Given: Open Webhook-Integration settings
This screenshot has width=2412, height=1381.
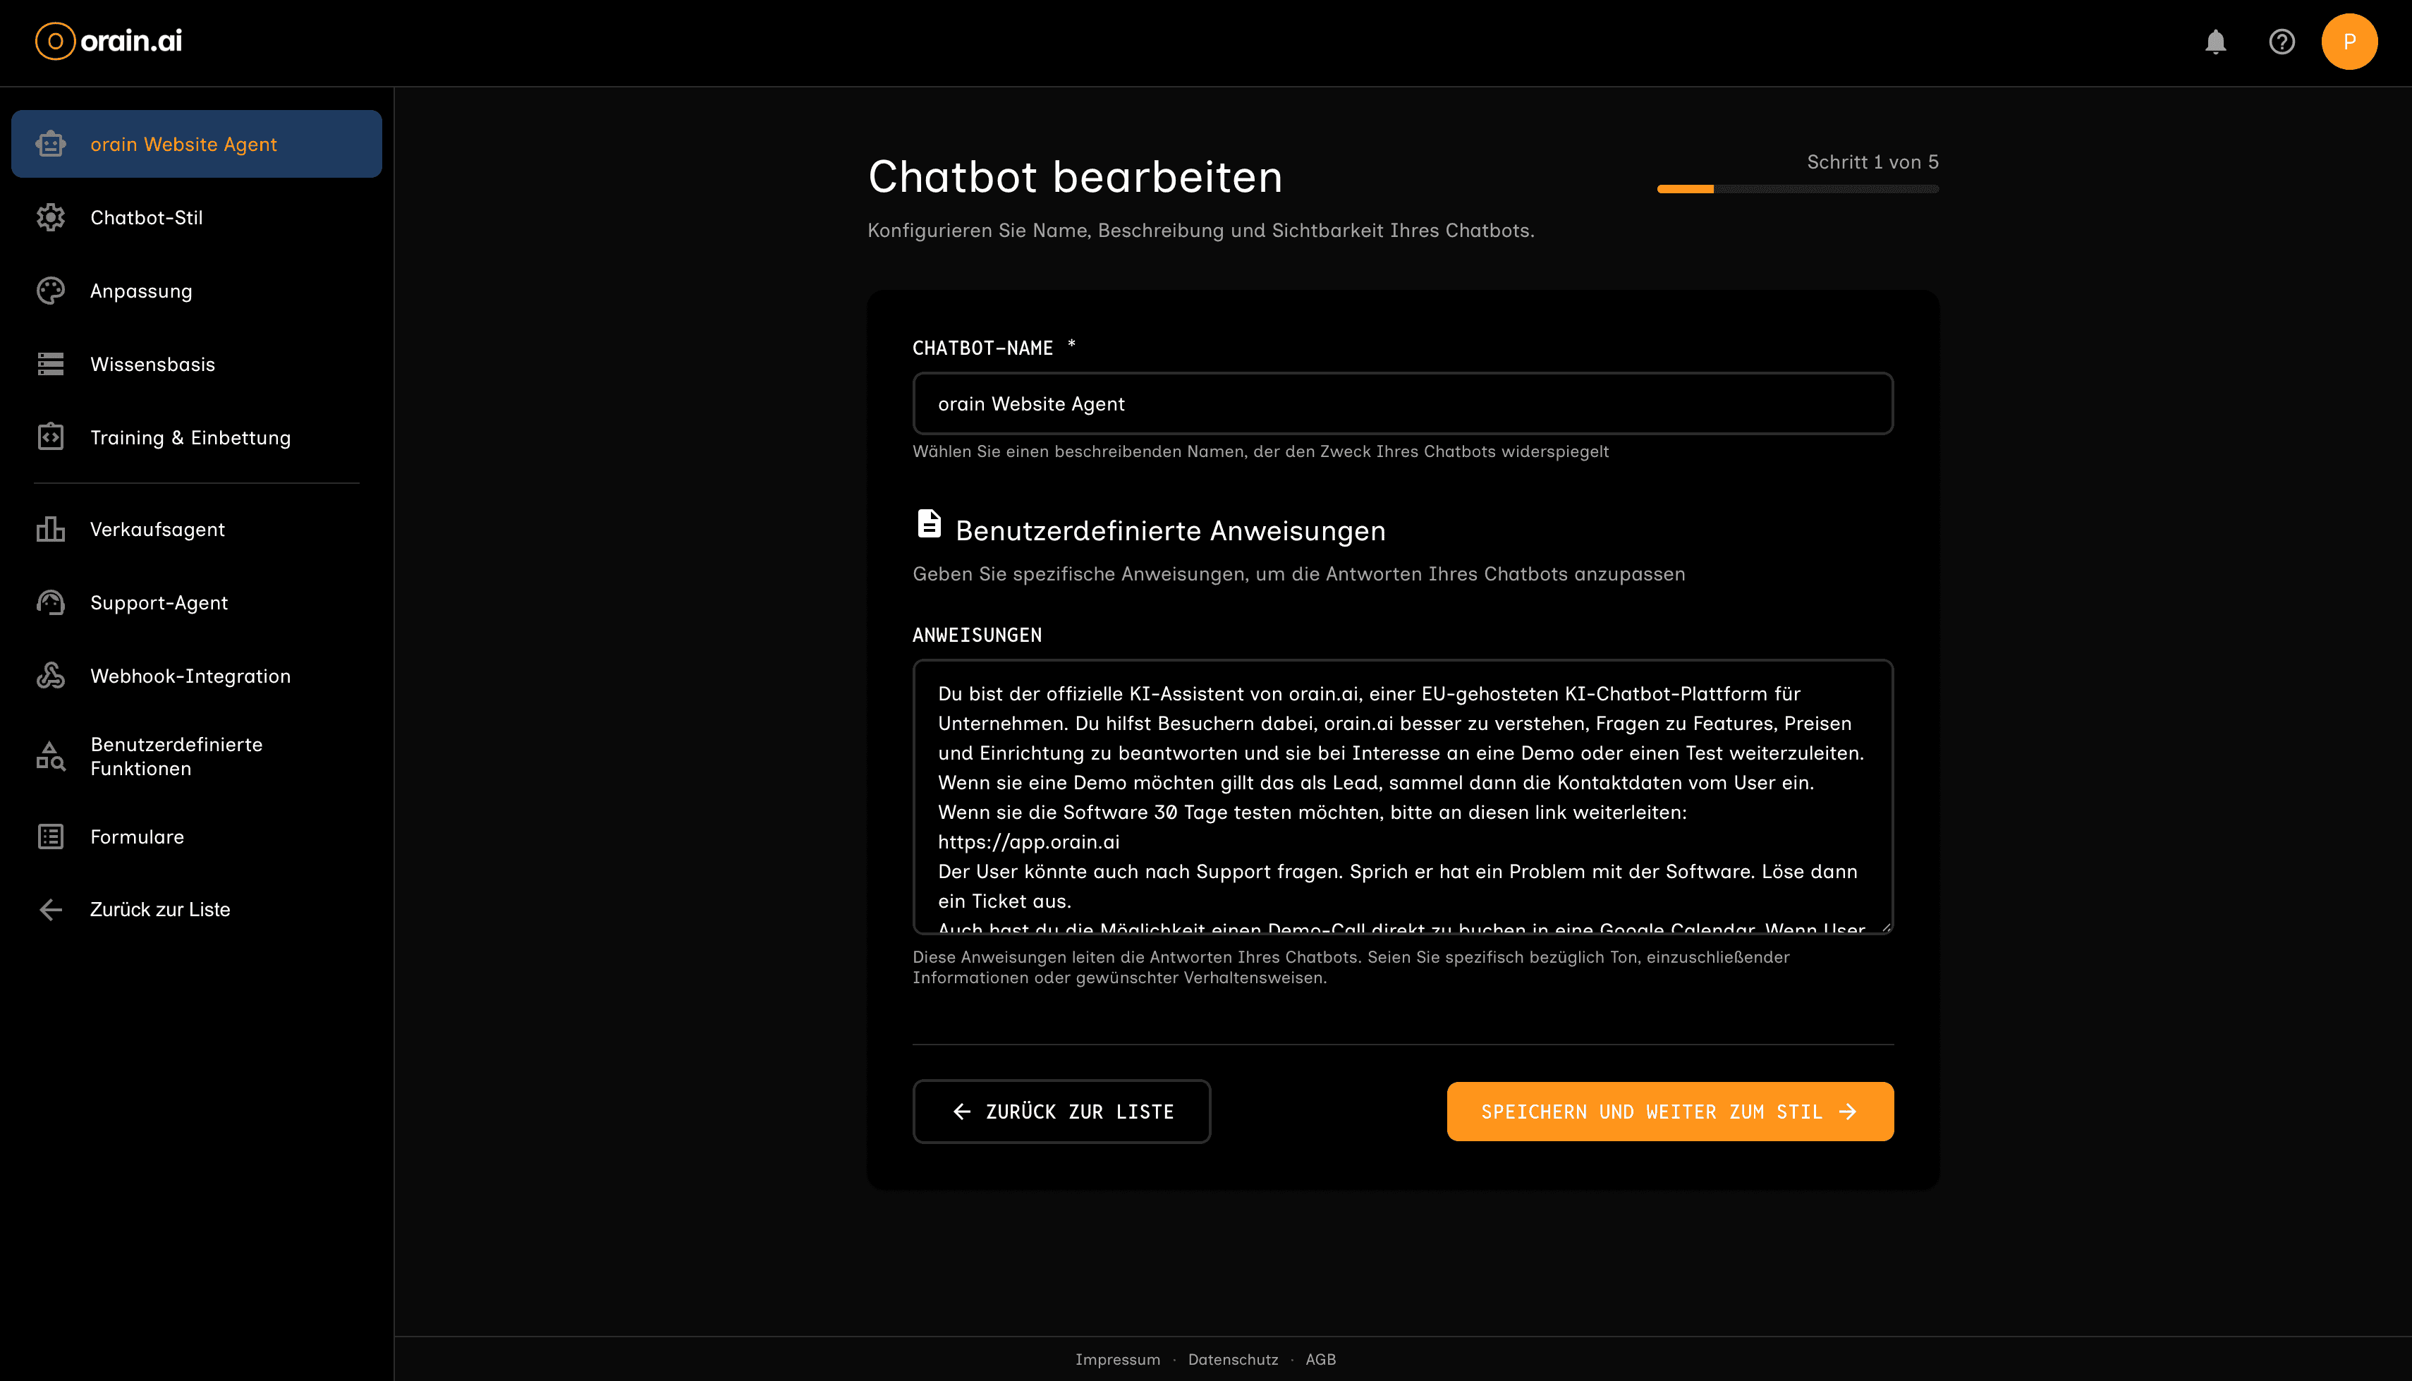Looking at the screenshot, I should (196, 675).
